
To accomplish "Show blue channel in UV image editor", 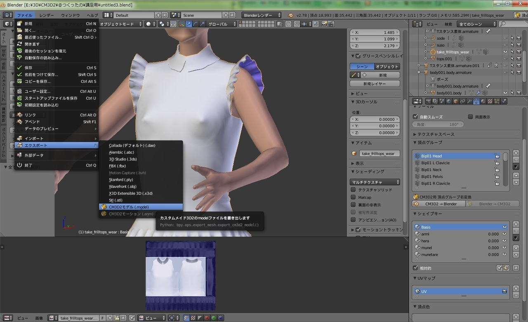I will [x=220, y=318].
